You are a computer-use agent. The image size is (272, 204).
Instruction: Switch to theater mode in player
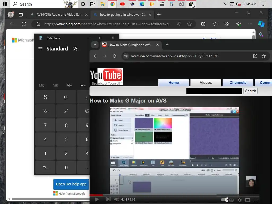(248, 200)
